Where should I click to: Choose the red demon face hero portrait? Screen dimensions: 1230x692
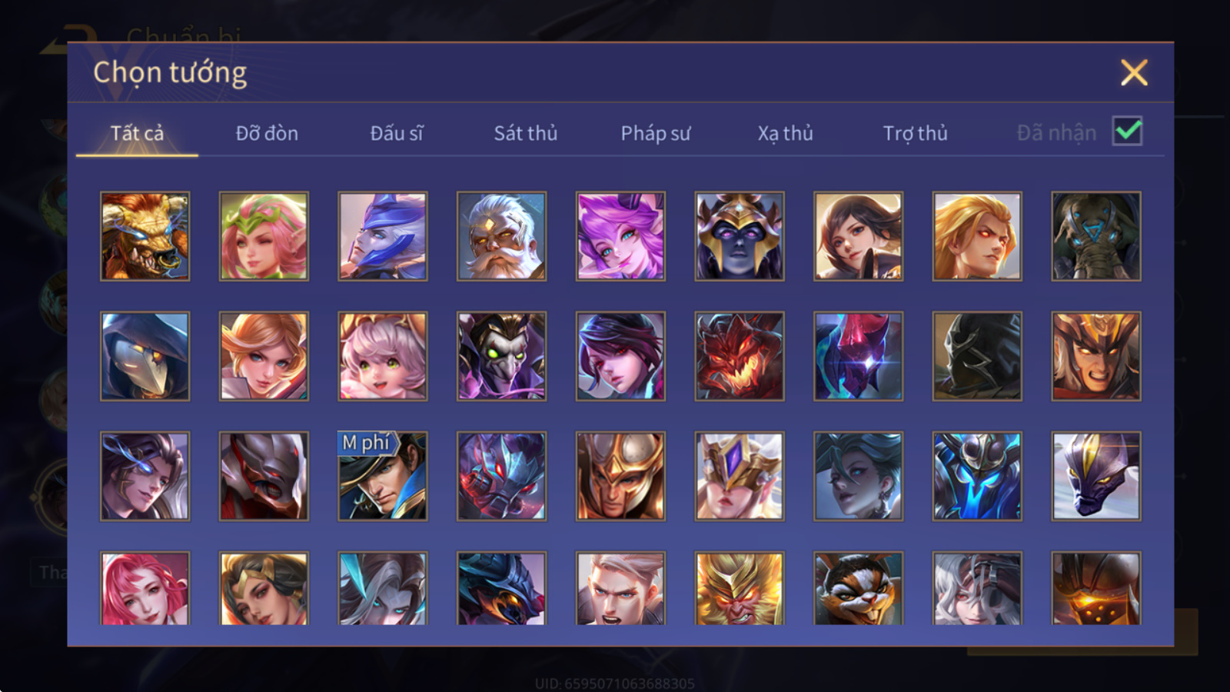click(x=740, y=356)
